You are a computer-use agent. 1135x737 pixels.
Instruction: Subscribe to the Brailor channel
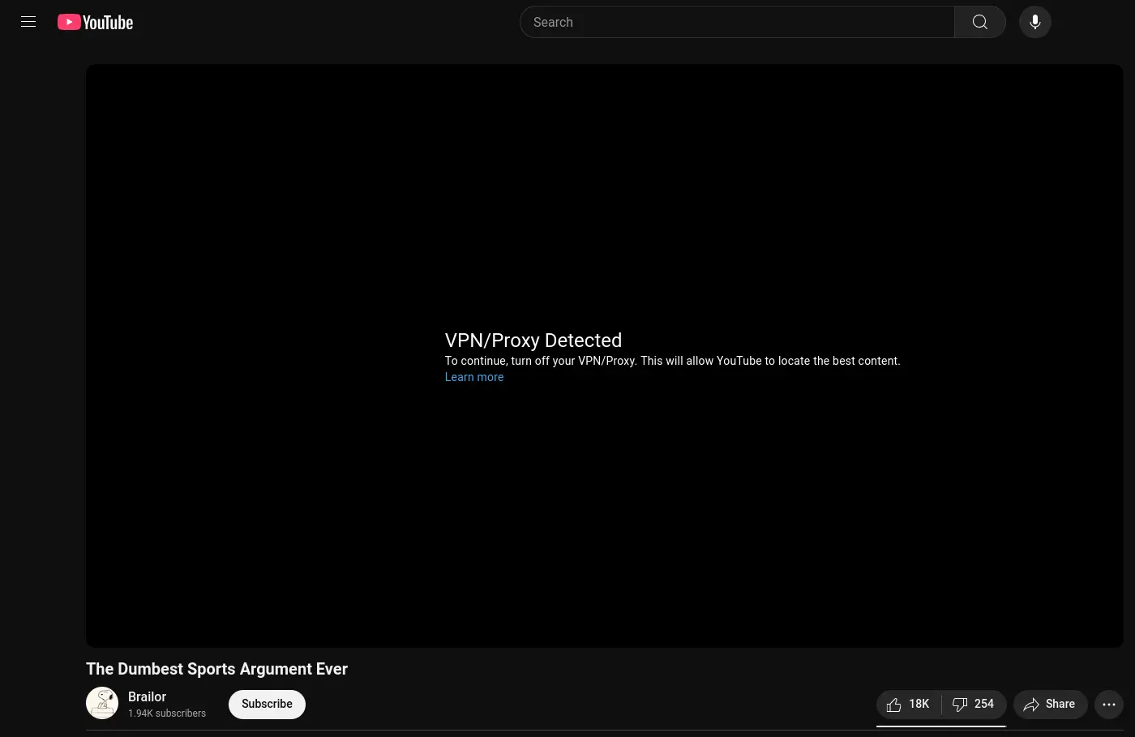[267, 704]
